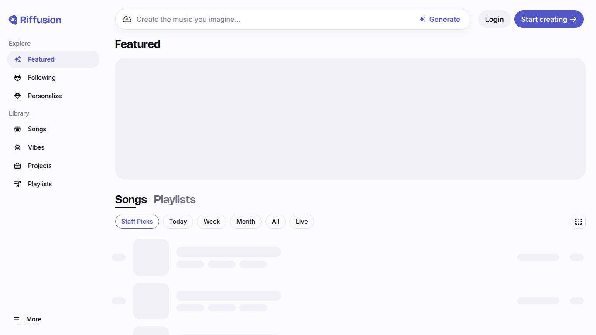Filter songs by Week
Image resolution: width=596 pixels, height=335 pixels.
coord(212,222)
